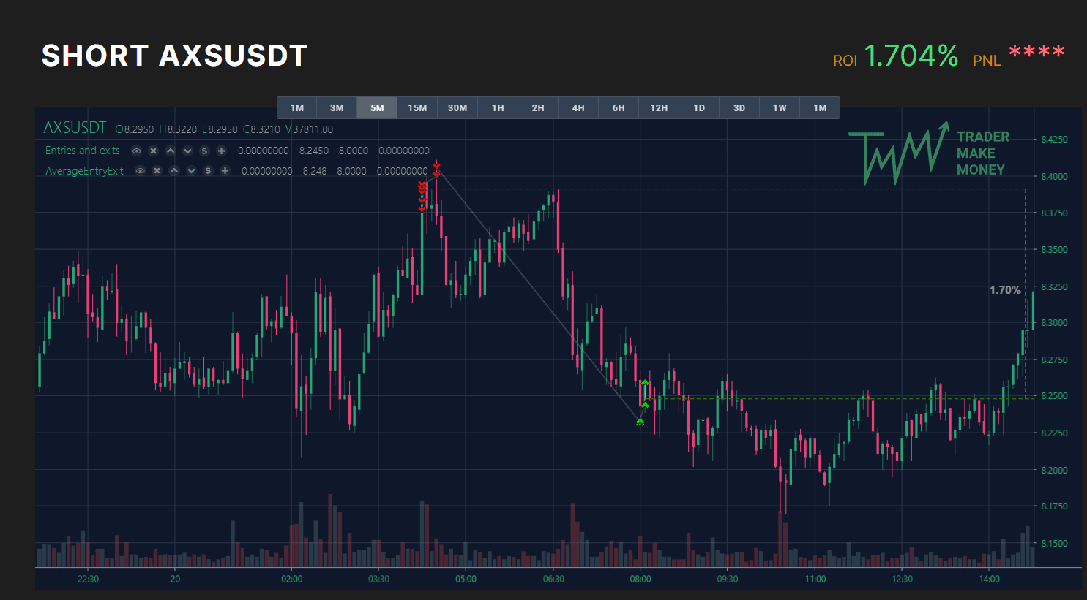Select the 4H timeframe
Image resolution: width=1087 pixels, height=600 pixels.
point(578,107)
